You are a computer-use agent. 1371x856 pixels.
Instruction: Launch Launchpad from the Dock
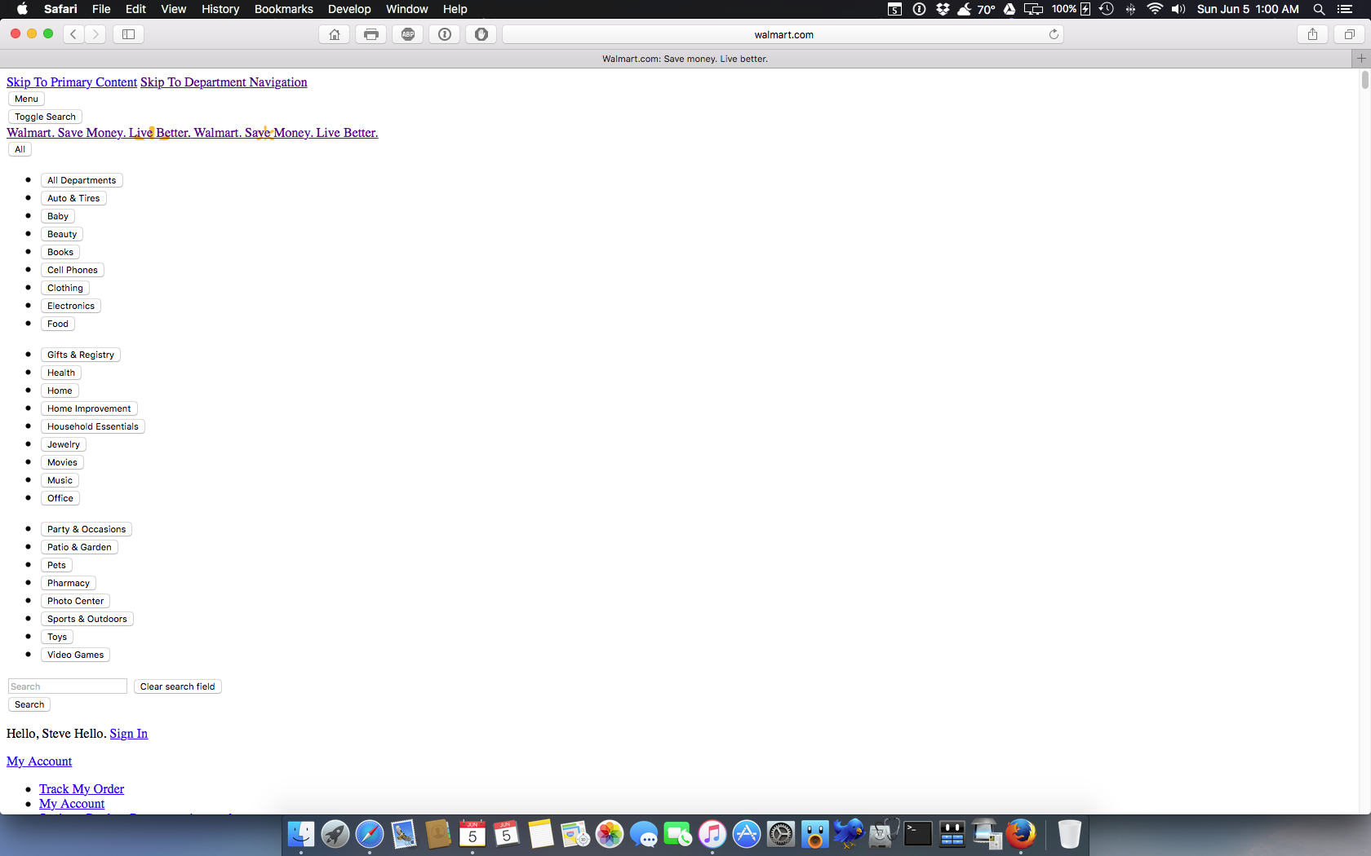(x=335, y=834)
